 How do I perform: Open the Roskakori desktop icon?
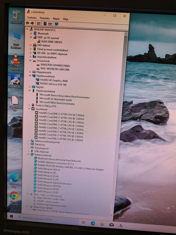click(x=16, y=17)
